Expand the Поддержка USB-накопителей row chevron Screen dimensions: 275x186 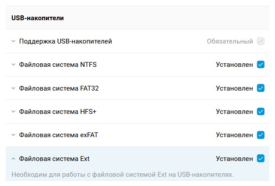pyautogui.click(x=13, y=41)
